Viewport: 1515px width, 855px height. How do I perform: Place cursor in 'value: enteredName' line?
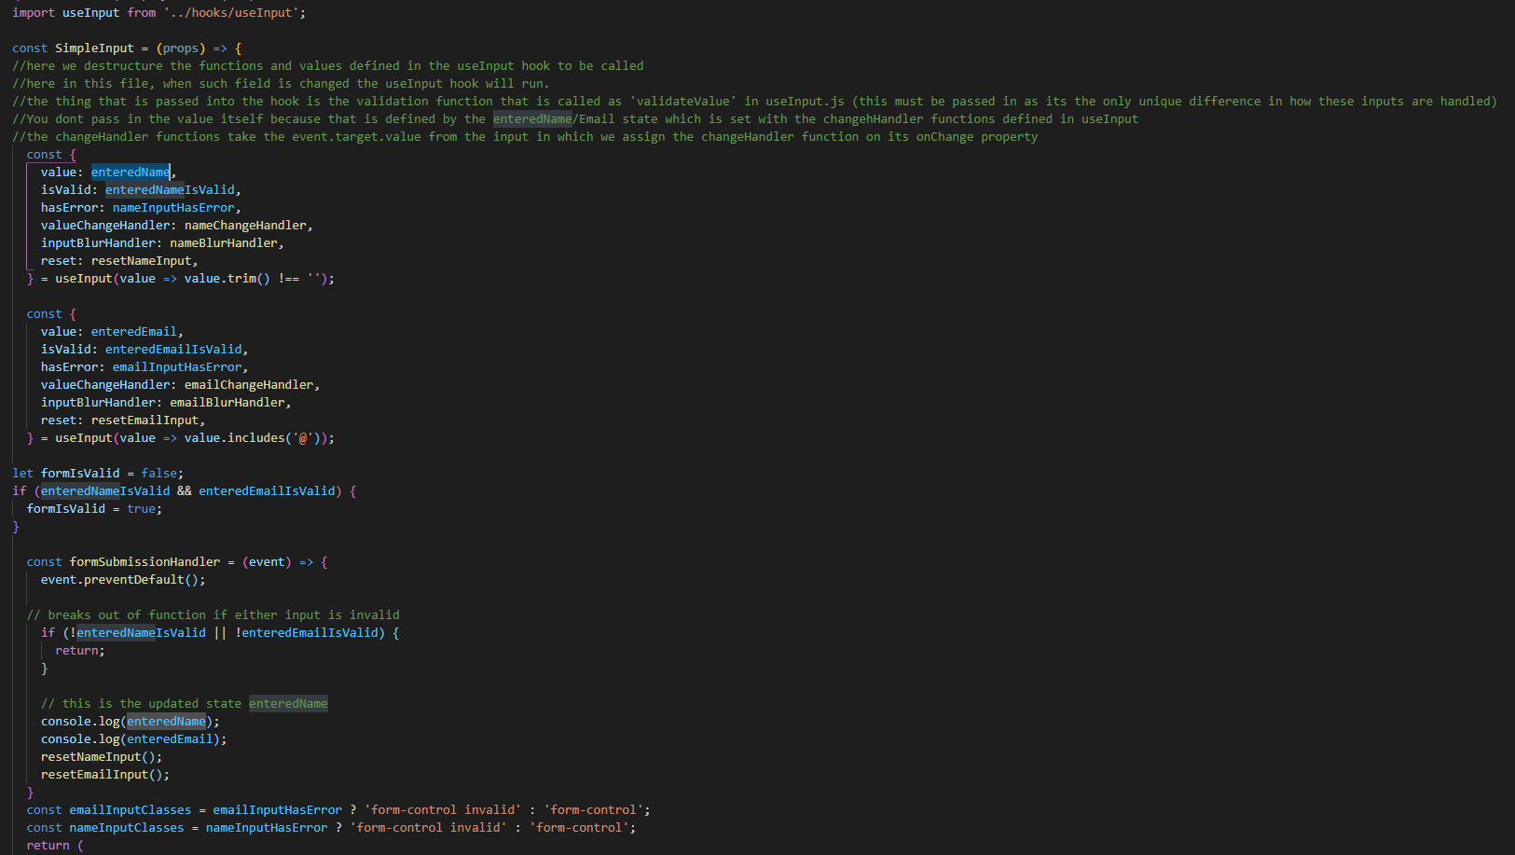pyautogui.click(x=108, y=172)
